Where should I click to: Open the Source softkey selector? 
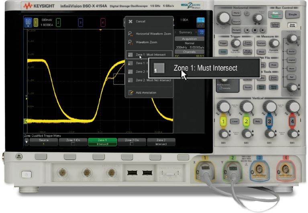point(44,142)
